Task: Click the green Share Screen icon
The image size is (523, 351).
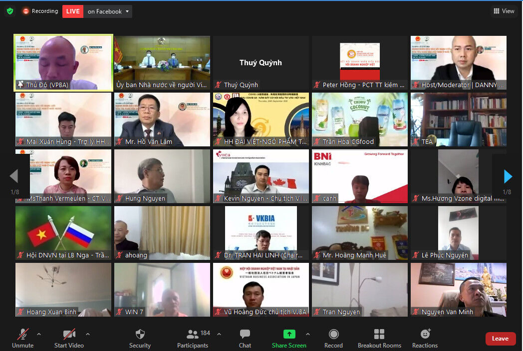Action: (x=289, y=334)
